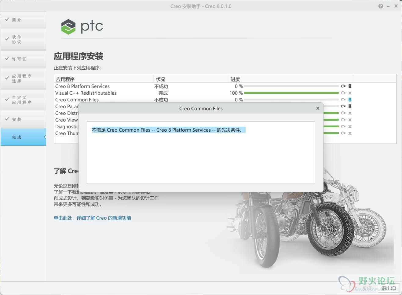Viewport: 402px width, 295px height.
Task: Close the Creo Common Files dialog
Action: [318, 108]
